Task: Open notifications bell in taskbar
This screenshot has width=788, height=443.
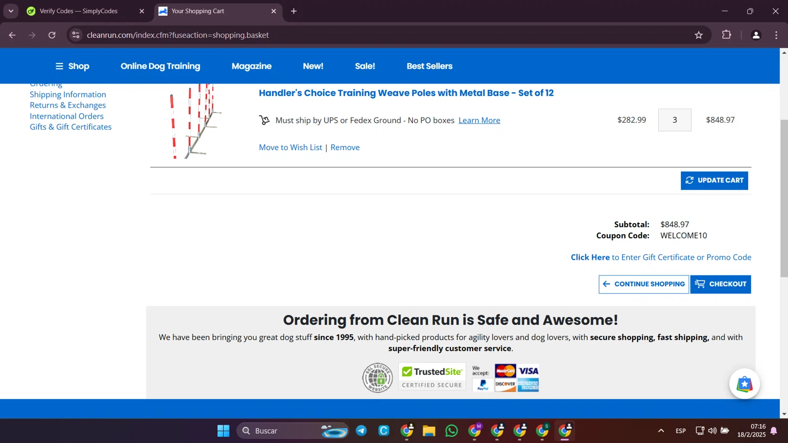Action: point(774,431)
